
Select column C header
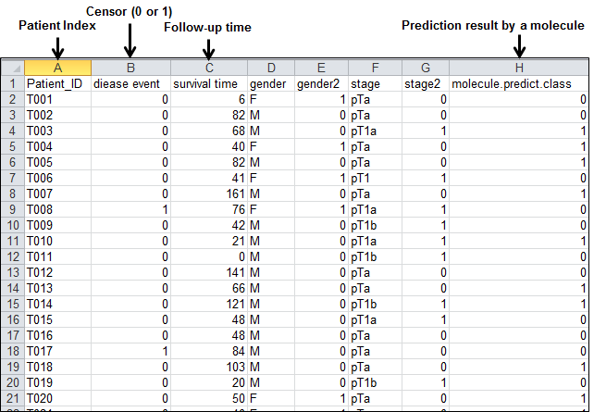coord(209,68)
